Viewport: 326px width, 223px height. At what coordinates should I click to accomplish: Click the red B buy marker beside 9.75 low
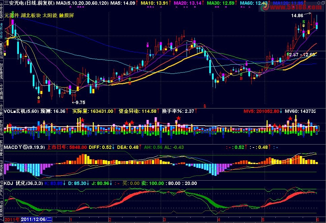pyautogui.click(x=38, y=102)
